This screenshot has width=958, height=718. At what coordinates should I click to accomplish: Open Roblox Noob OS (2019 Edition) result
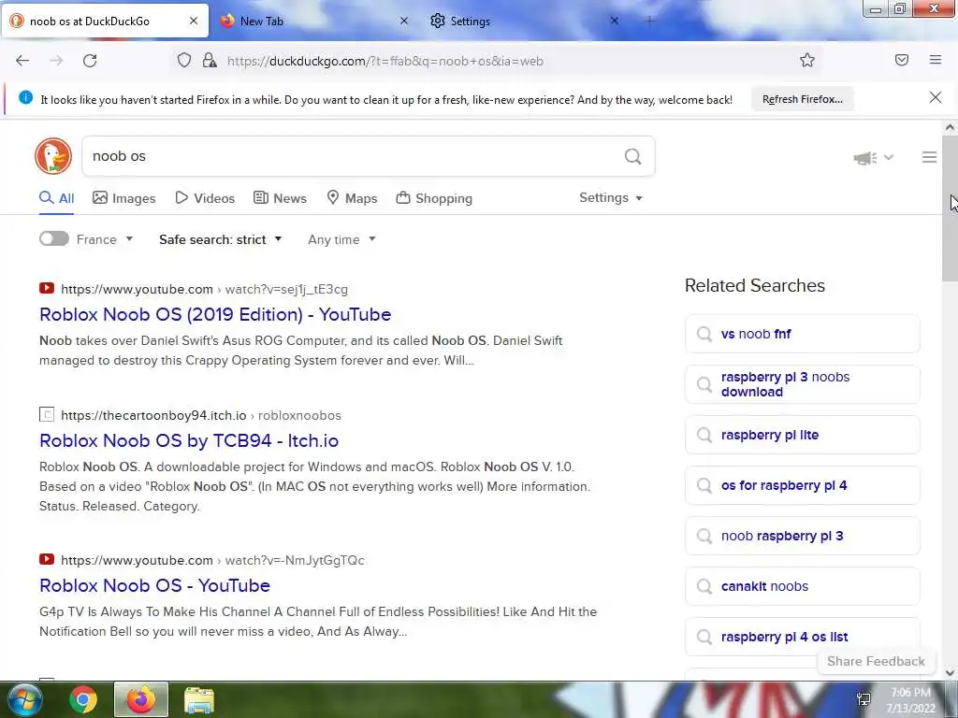(215, 314)
